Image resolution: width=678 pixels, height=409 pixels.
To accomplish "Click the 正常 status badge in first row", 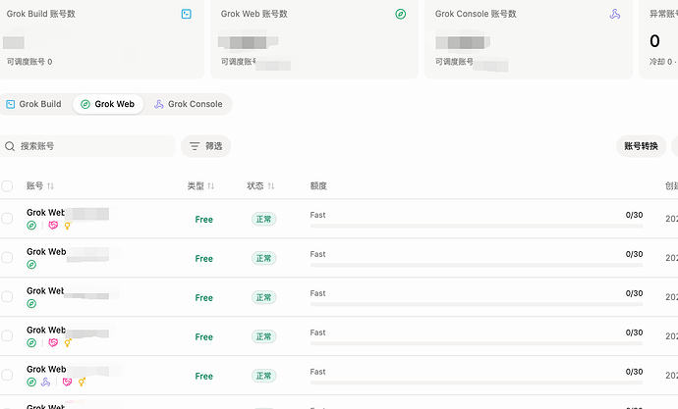I will tap(263, 219).
